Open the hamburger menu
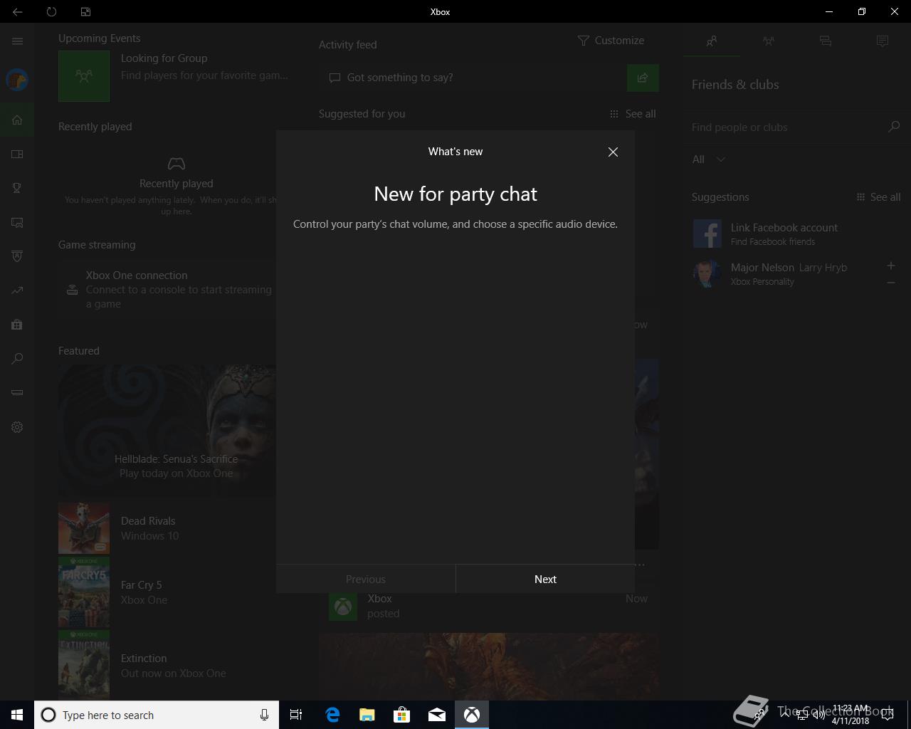Viewport: 911px width, 729px height. tap(17, 41)
